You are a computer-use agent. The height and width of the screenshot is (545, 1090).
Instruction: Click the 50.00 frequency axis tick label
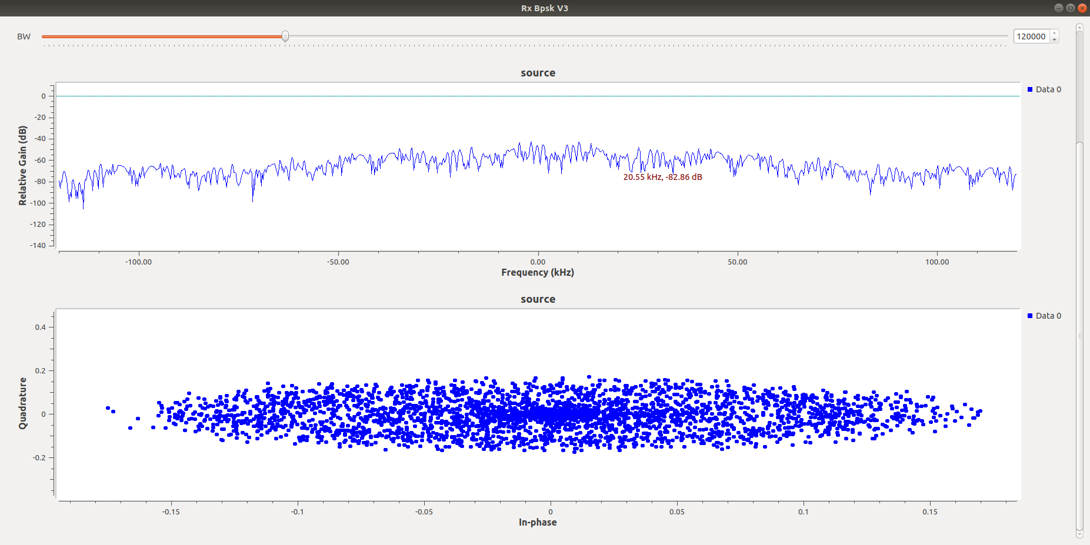[x=738, y=262]
